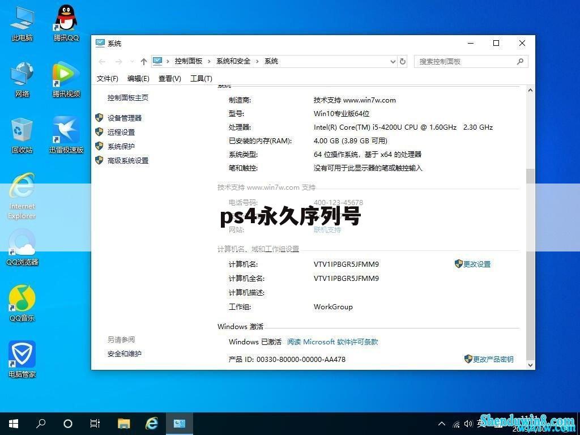Open Task View in the taskbar
The width and height of the screenshot is (580, 435).
coord(95,424)
